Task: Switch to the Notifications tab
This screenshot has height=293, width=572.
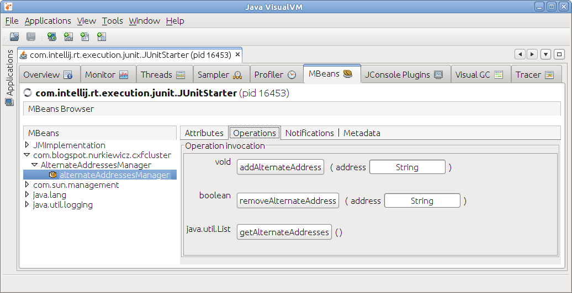Action: pos(309,133)
